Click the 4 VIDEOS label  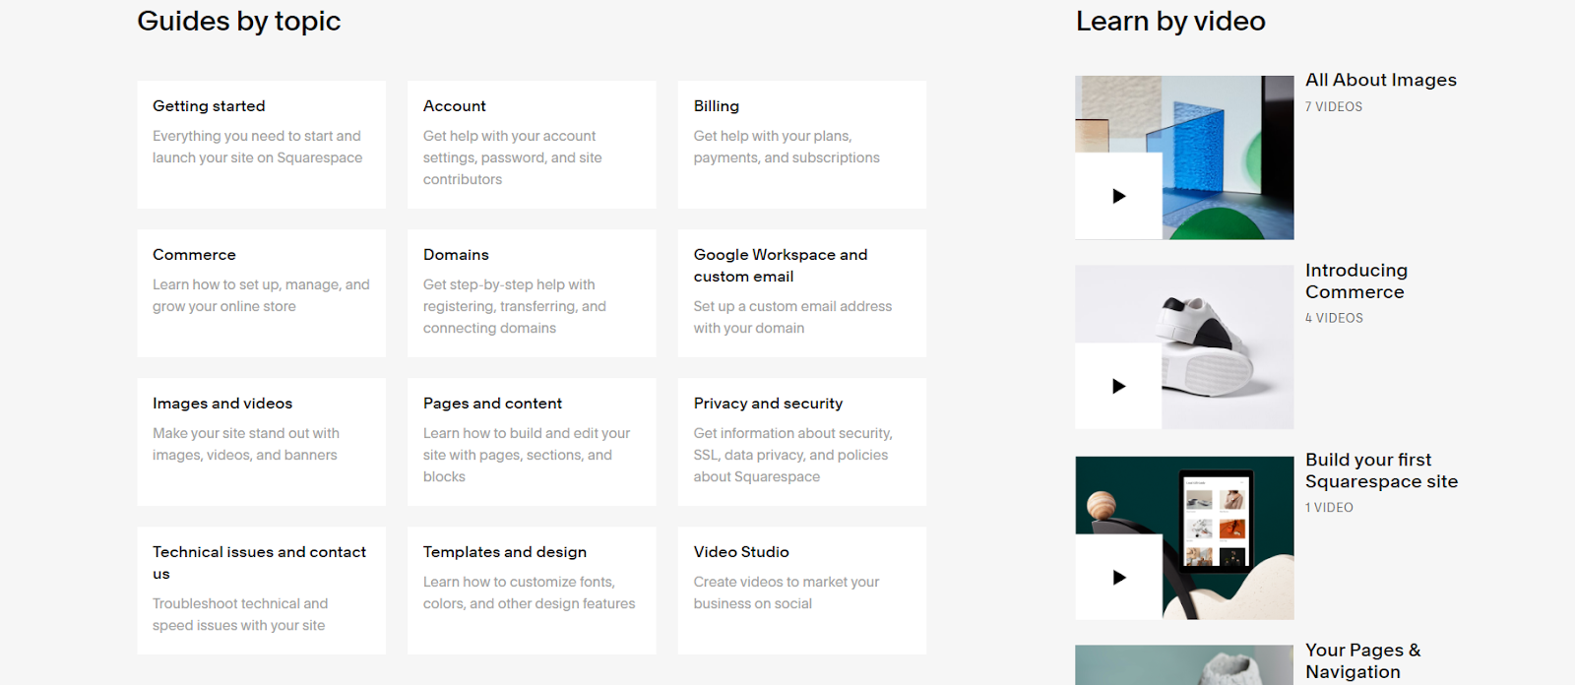pos(1334,318)
